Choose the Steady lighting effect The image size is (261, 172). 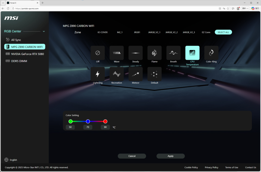point(135,53)
